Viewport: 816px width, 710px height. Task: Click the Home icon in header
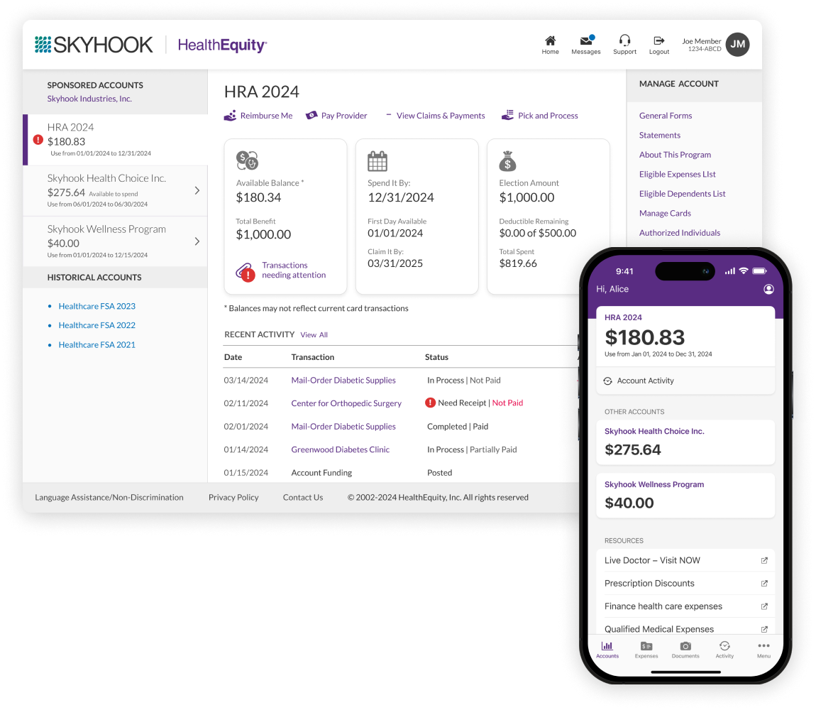tap(550, 40)
